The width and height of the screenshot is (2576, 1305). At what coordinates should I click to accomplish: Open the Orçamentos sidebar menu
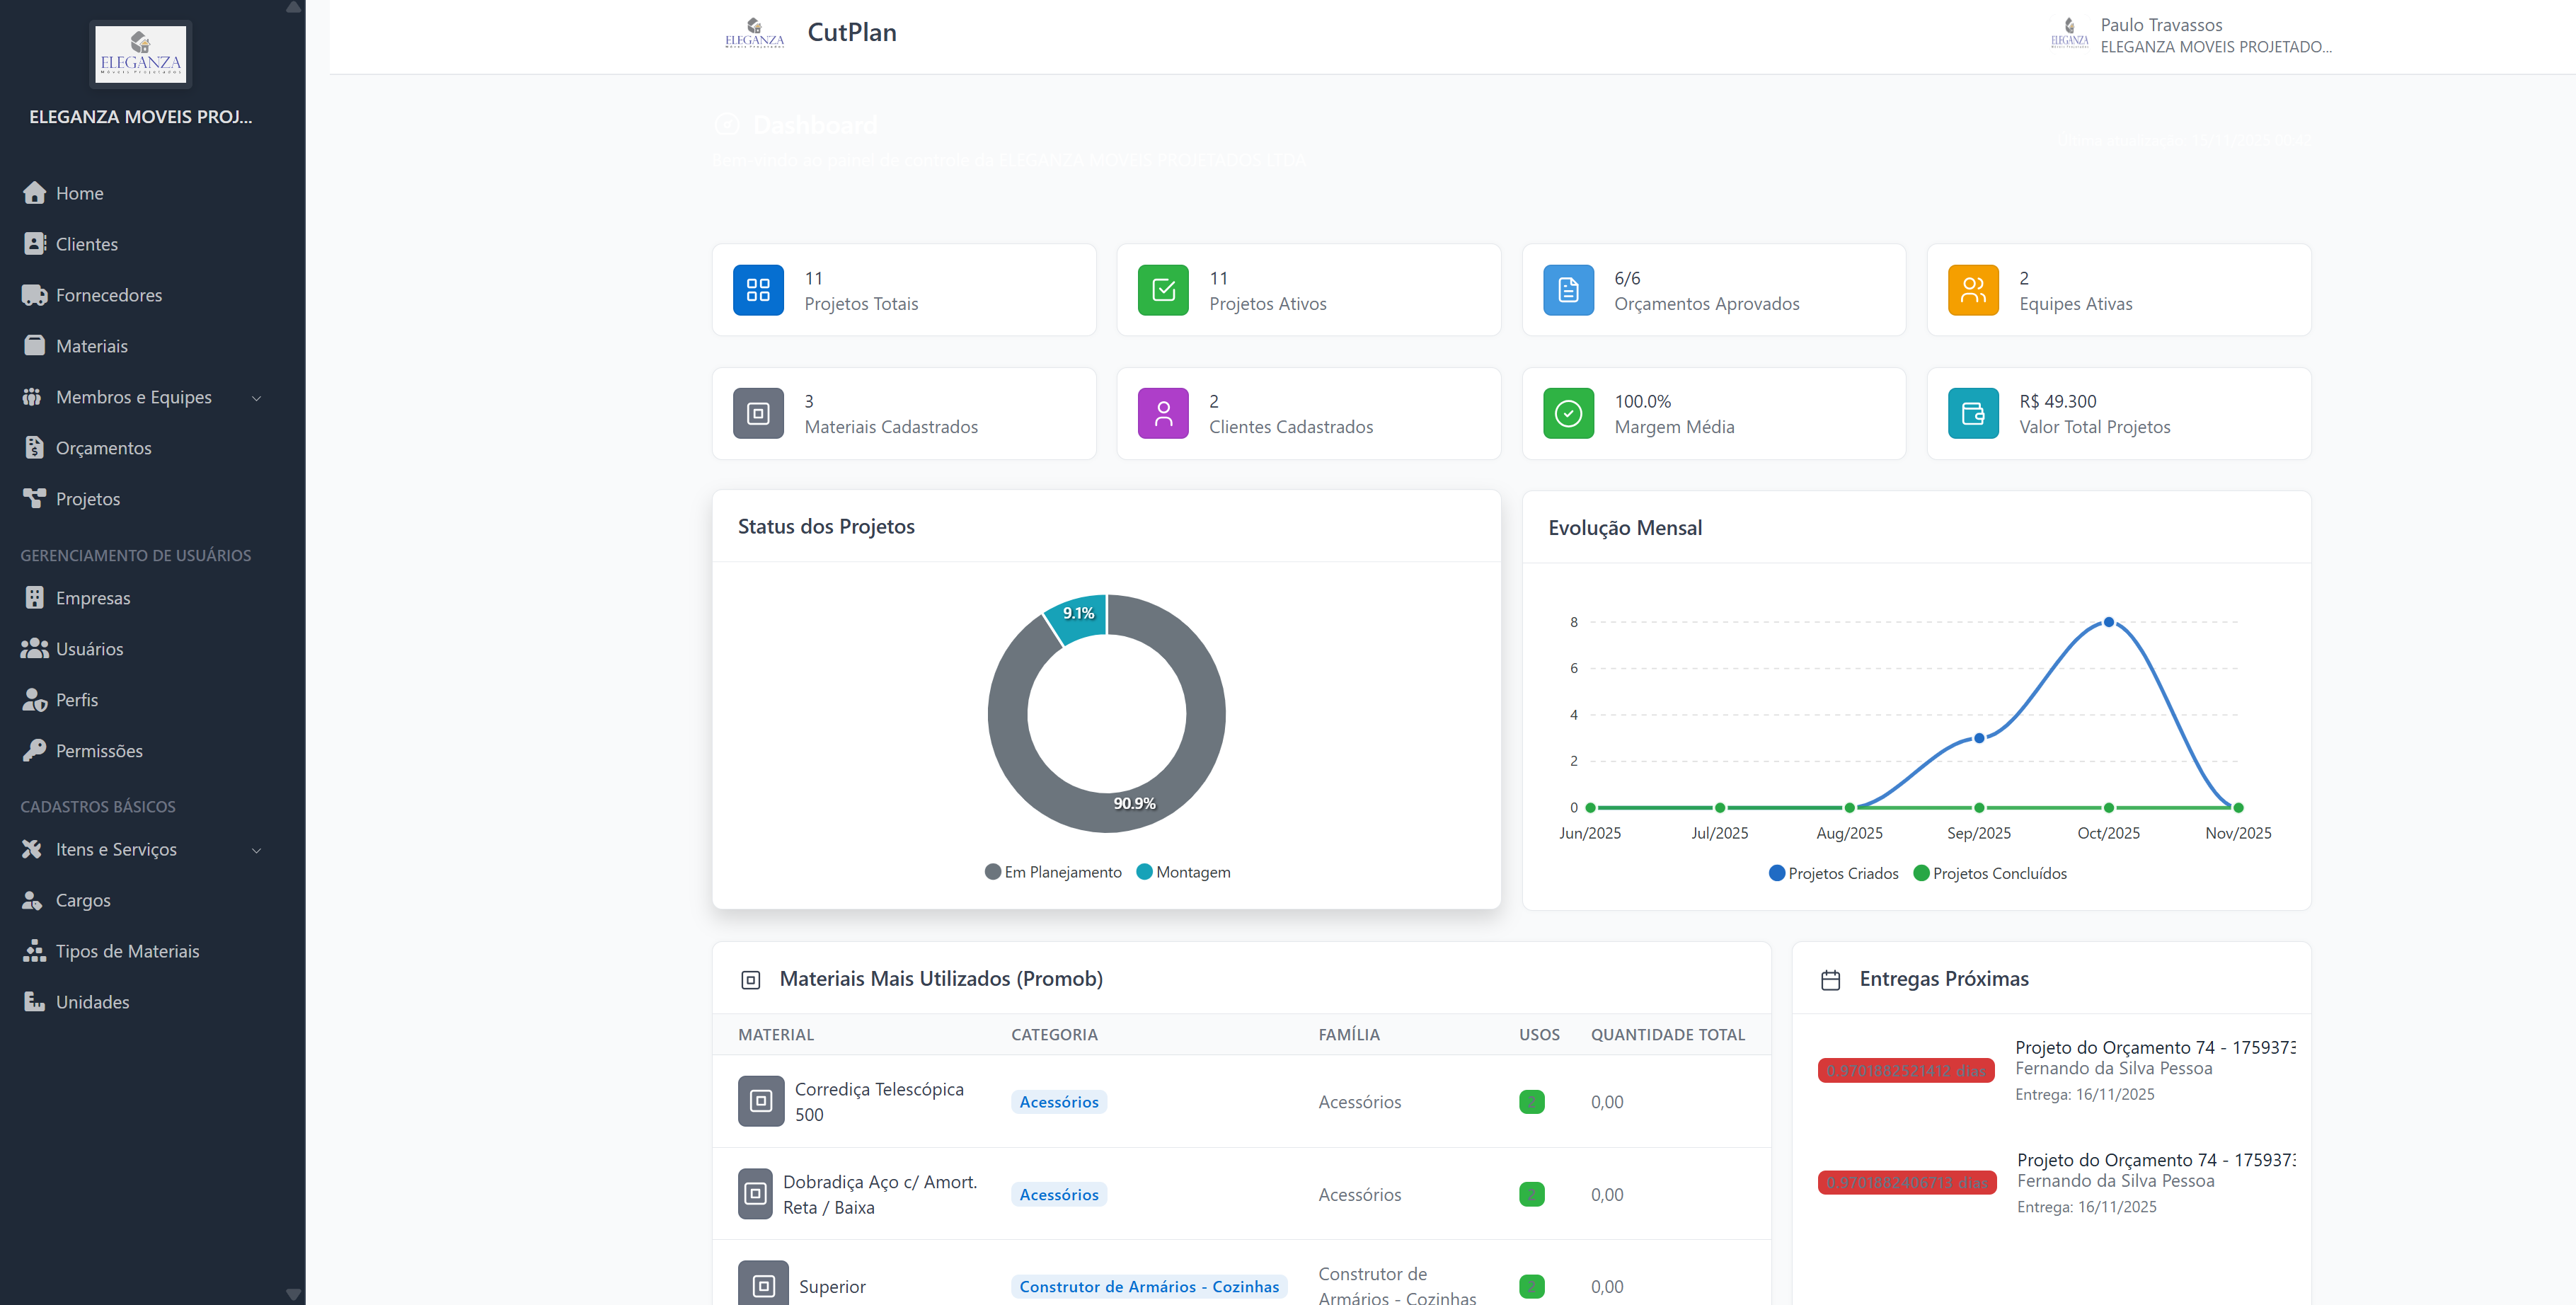(x=103, y=448)
